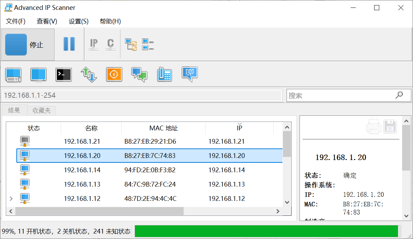
Task: Pause the running scan
Action: (69, 44)
